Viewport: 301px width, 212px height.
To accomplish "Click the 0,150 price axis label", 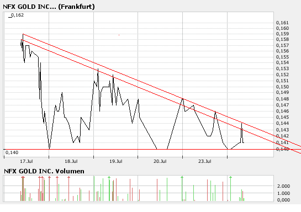I will 282,87.
